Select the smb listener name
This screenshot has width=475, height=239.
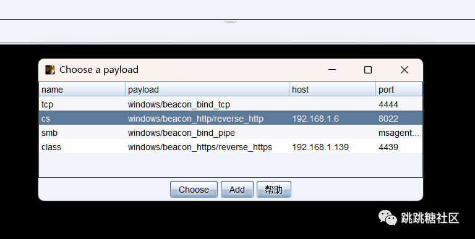(x=49, y=133)
